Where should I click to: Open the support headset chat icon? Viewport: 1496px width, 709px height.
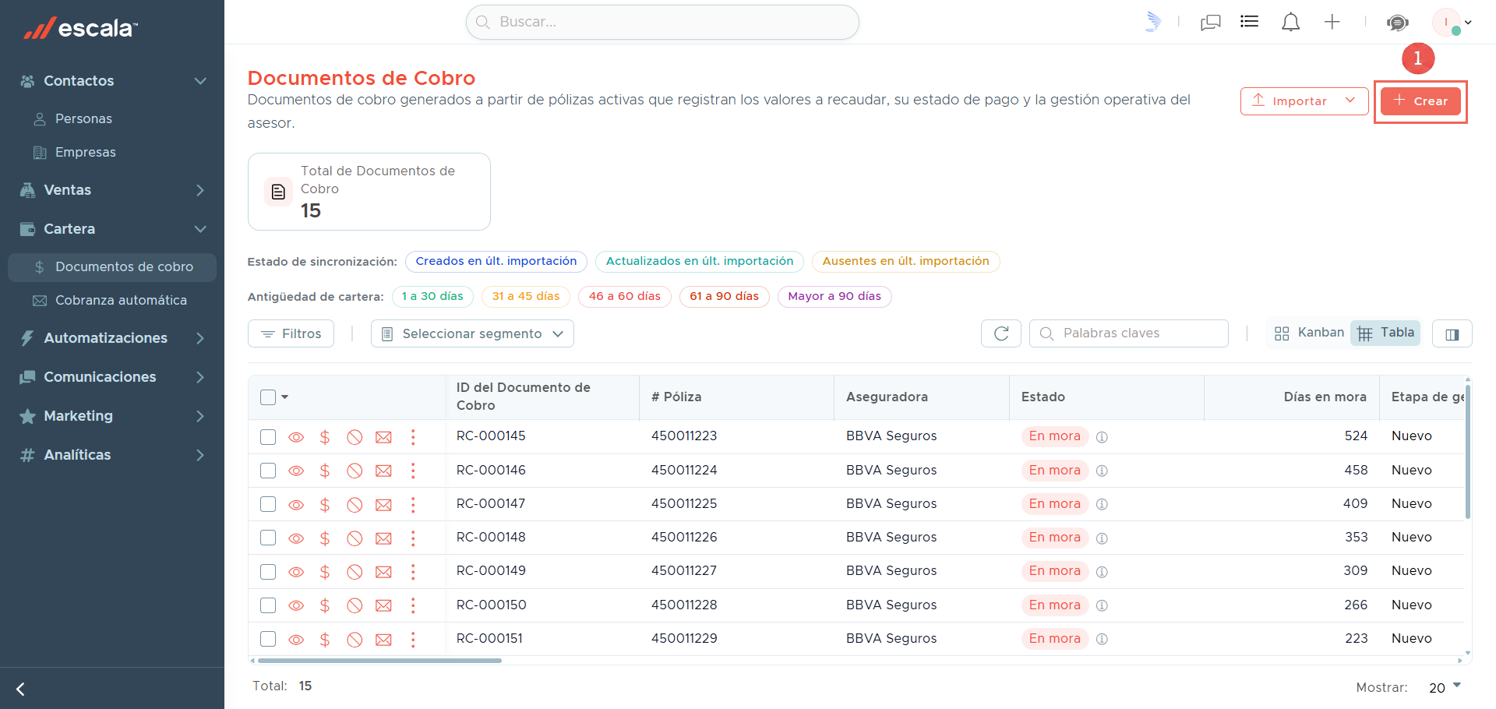point(1397,22)
